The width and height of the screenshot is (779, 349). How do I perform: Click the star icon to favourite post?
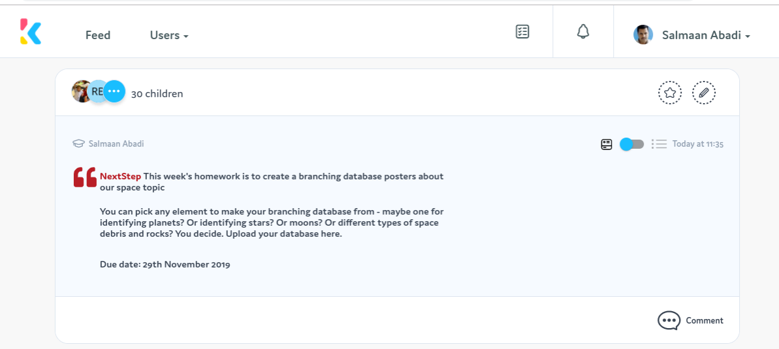tap(670, 93)
